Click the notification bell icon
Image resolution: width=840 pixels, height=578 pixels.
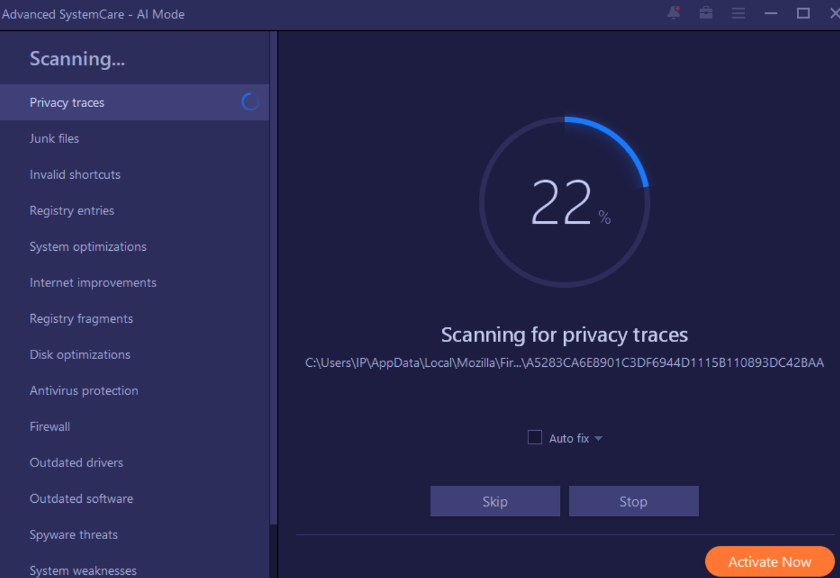(674, 13)
